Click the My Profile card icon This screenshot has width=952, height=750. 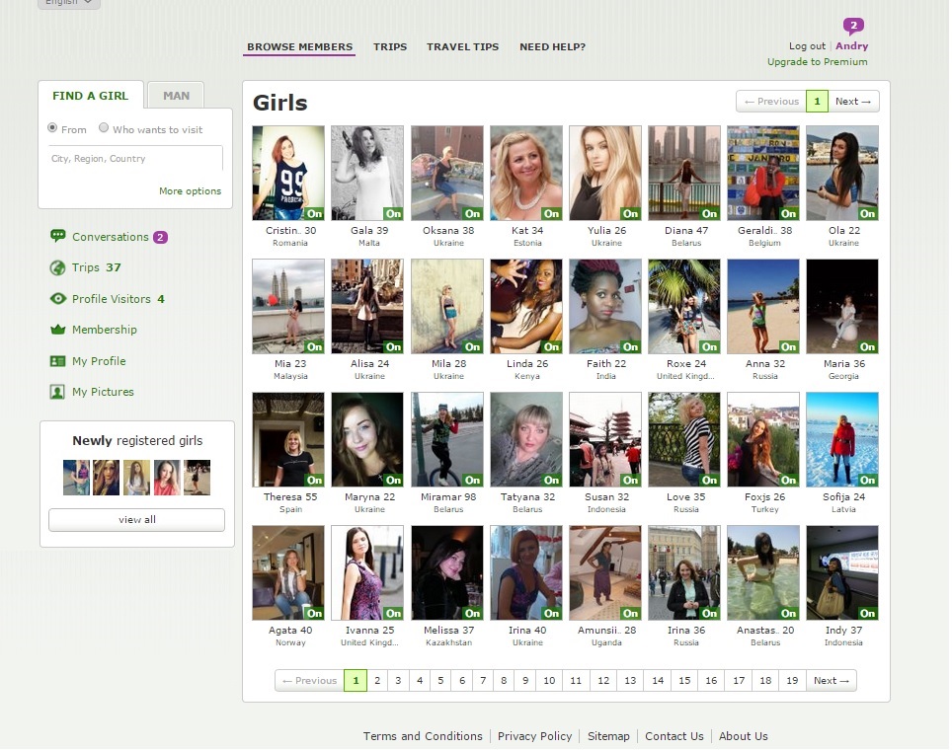point(57,361)
